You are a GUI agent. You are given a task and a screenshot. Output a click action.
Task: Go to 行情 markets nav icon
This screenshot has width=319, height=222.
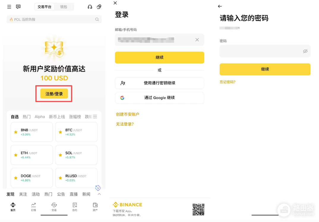click(x=34, y=207)
